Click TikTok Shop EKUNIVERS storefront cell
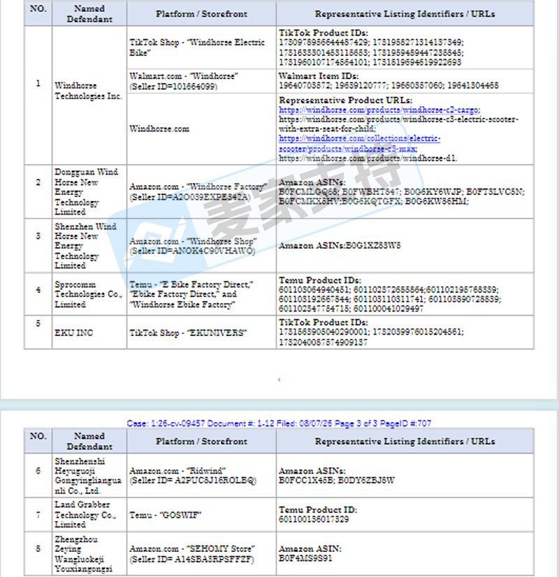The height and width of the screenshot is (577, 559). tap(201, 333)
